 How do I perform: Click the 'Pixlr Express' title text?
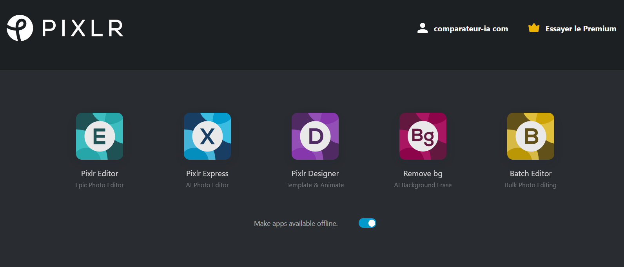[207, 173]
